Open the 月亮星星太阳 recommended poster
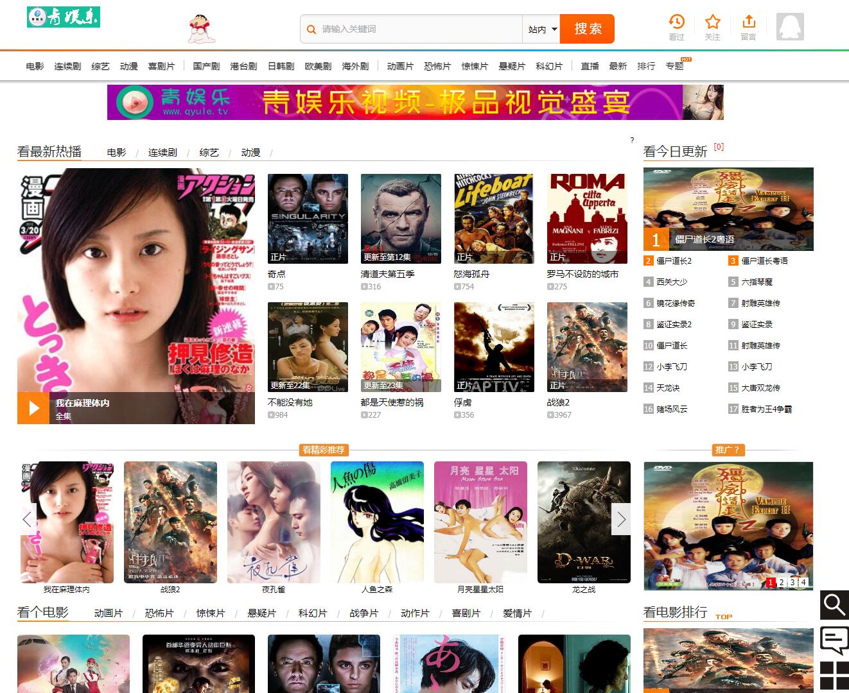 click(480, 522)
